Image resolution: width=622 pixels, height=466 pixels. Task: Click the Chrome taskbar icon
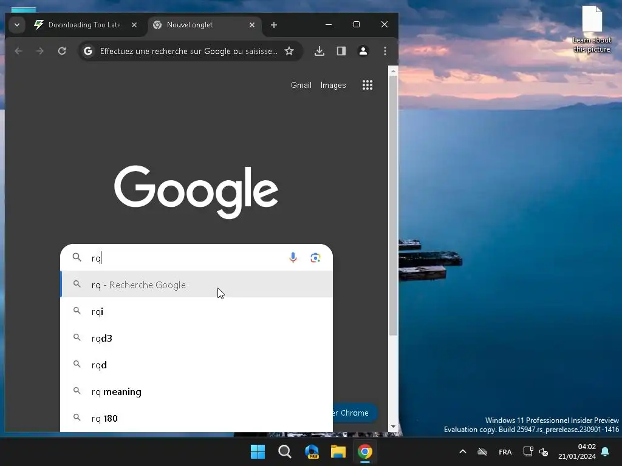tap(365, 451)
